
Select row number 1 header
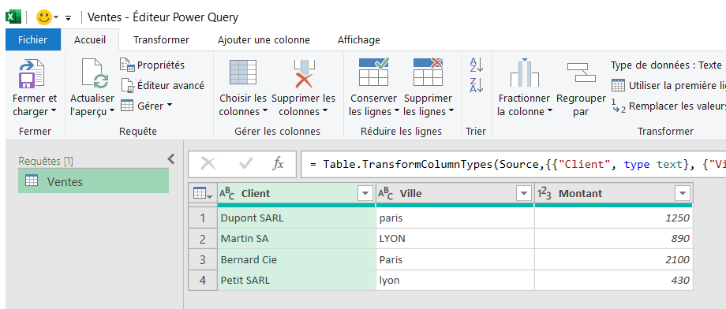[202, 218]
